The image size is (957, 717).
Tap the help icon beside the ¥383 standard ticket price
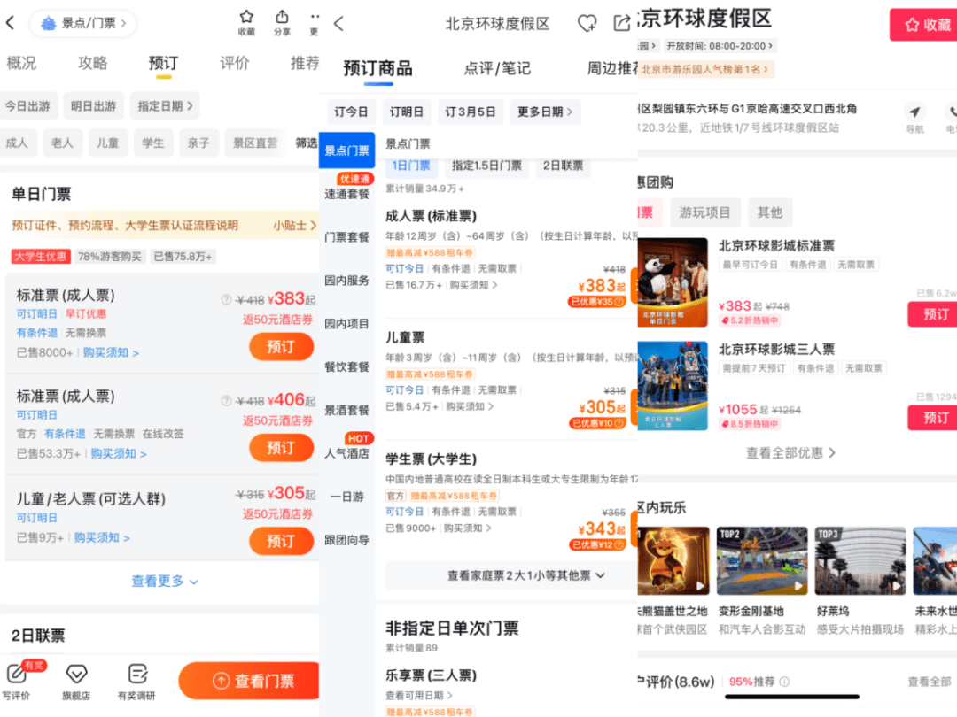tap(226, 299)
